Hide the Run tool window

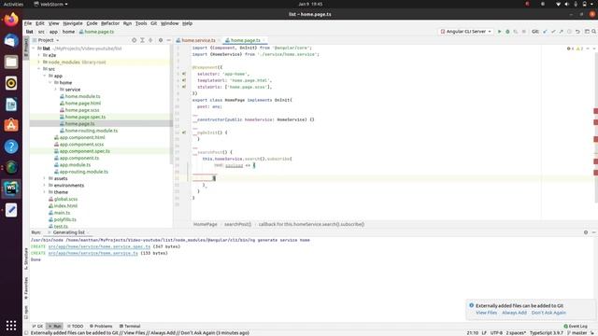(x=594, y=232)
